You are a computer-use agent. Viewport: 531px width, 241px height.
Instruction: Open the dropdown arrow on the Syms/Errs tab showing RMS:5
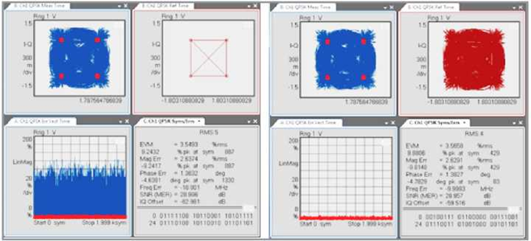click(199, 121)
